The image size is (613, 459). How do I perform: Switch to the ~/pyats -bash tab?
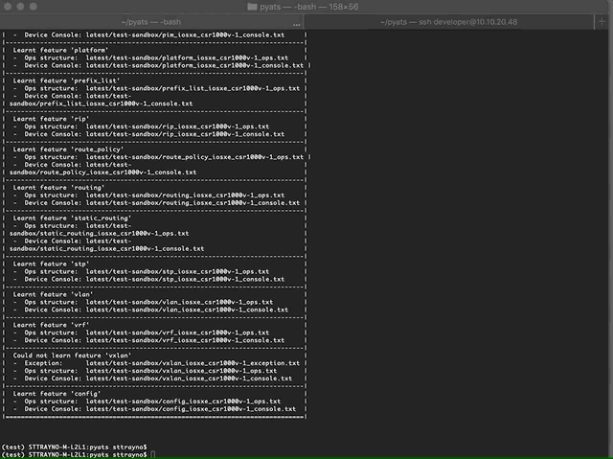point(151,22)
